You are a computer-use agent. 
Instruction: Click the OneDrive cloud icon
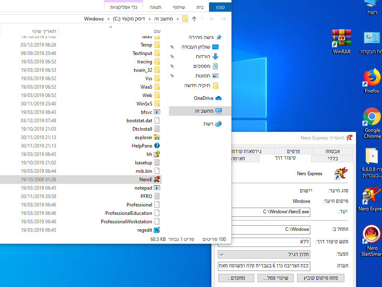(x=219, y=98)
